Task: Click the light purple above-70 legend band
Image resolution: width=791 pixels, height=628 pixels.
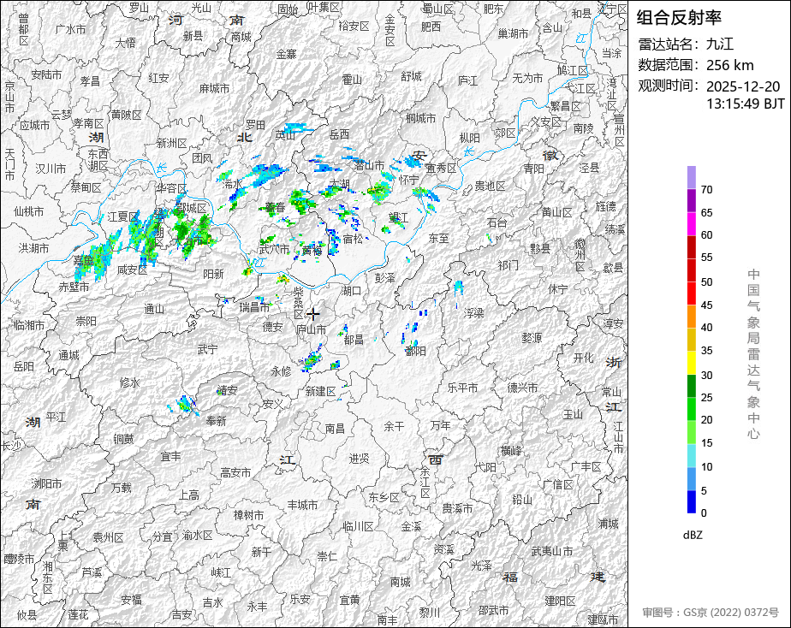Action: pos(691,177)
